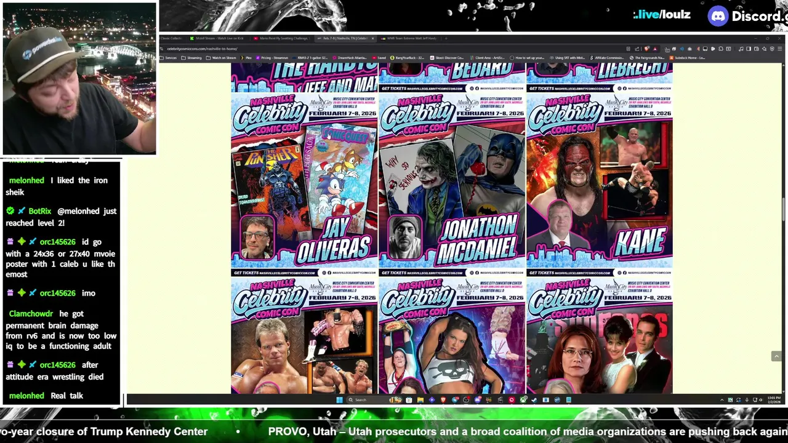Screen dimensions: 788x443
Task: Open the Watch on Stream bookmark folder
Action: [221, 58]
